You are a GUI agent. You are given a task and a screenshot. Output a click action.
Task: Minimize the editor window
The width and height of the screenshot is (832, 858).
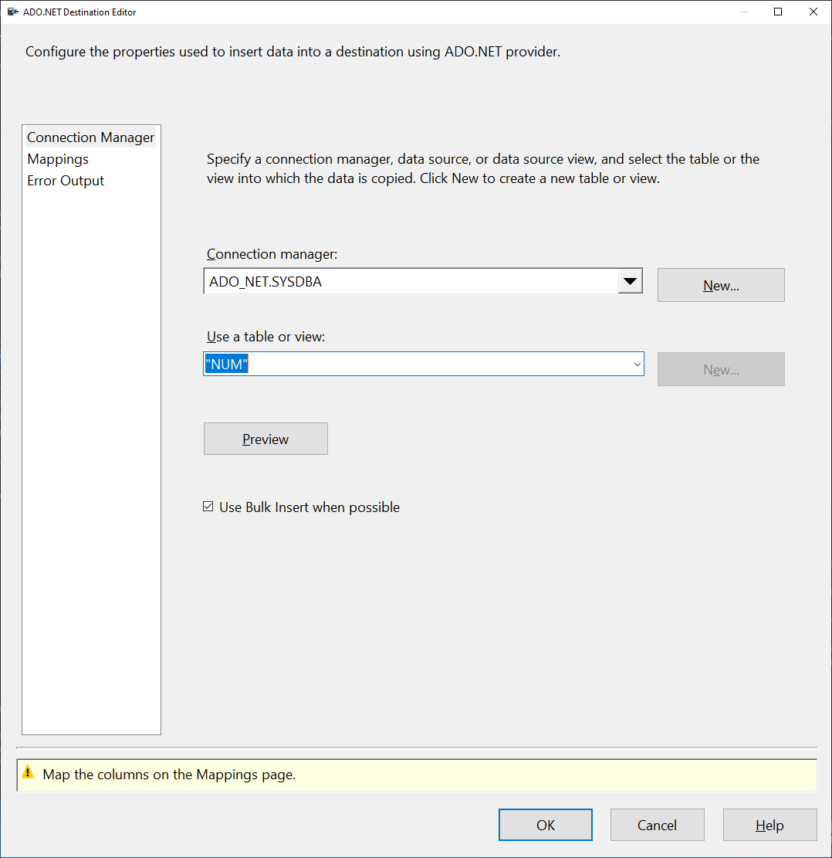[x=742, y=12]
